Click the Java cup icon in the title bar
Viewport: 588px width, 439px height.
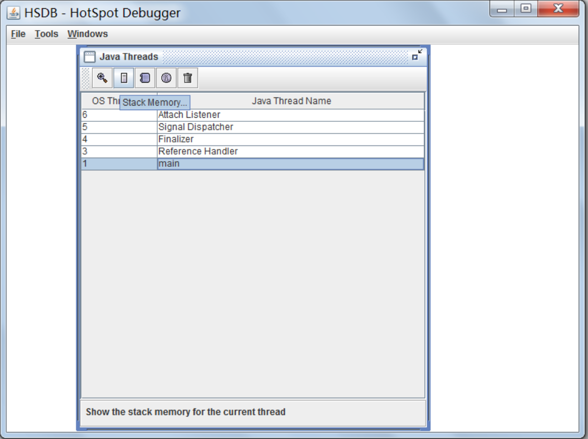click(13, 13)
